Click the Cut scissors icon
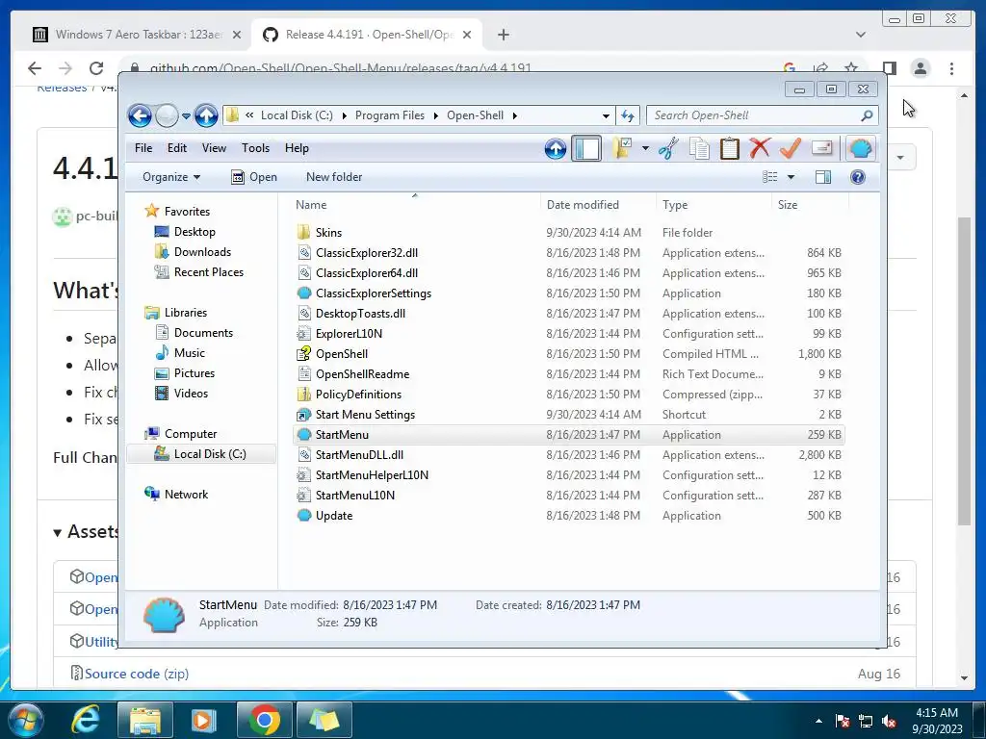986x739 pixels. pyautogui.click(x=668, y=149)
